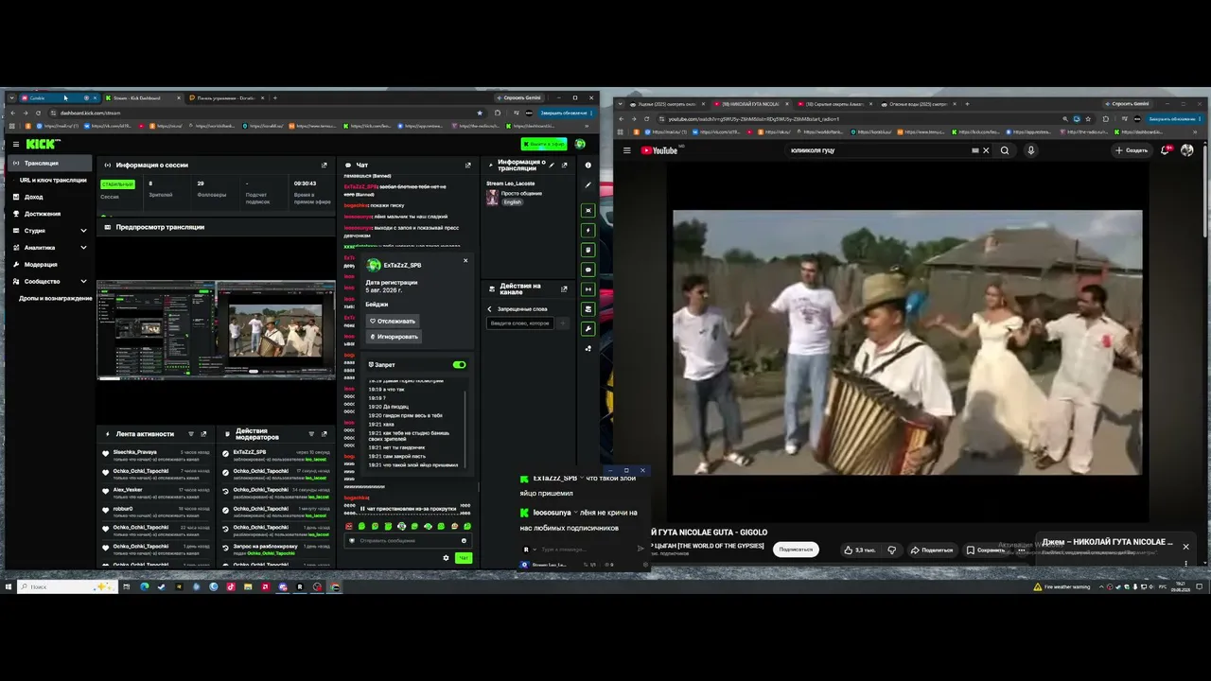Image resolution: width=1211 pixels, height=681 pixels.
Task: Open the Windows Start menu
Action: click(x=9, y=586)
